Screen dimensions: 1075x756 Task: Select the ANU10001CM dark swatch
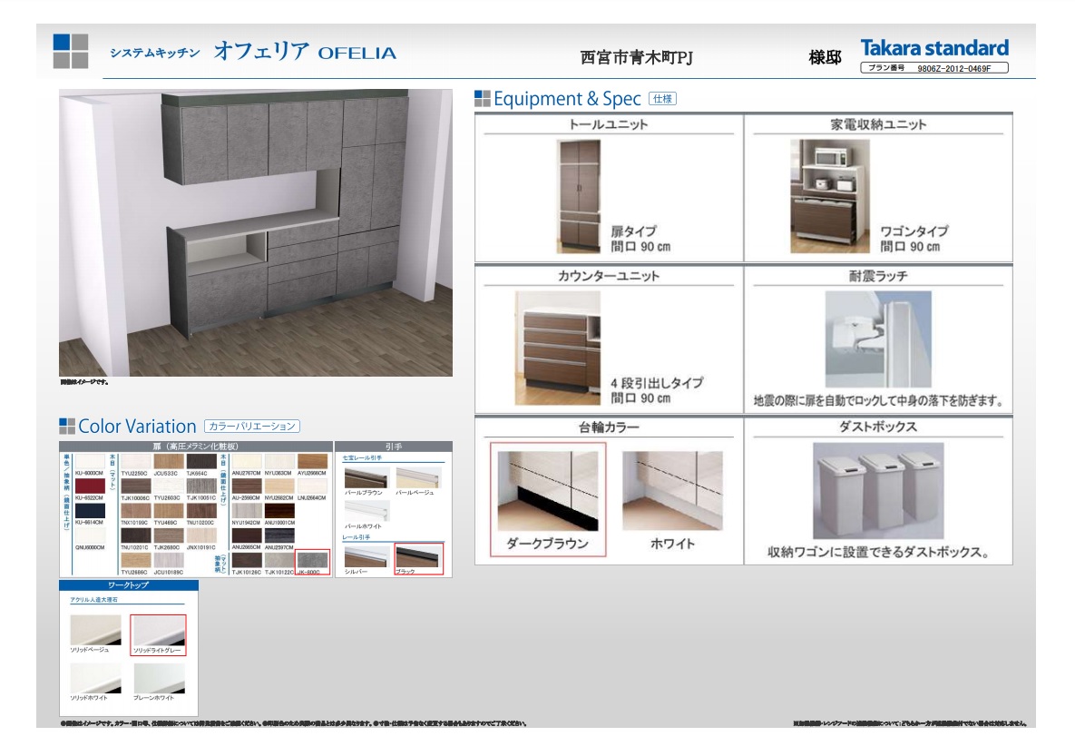pyautogui.click(x=279, y=511)
